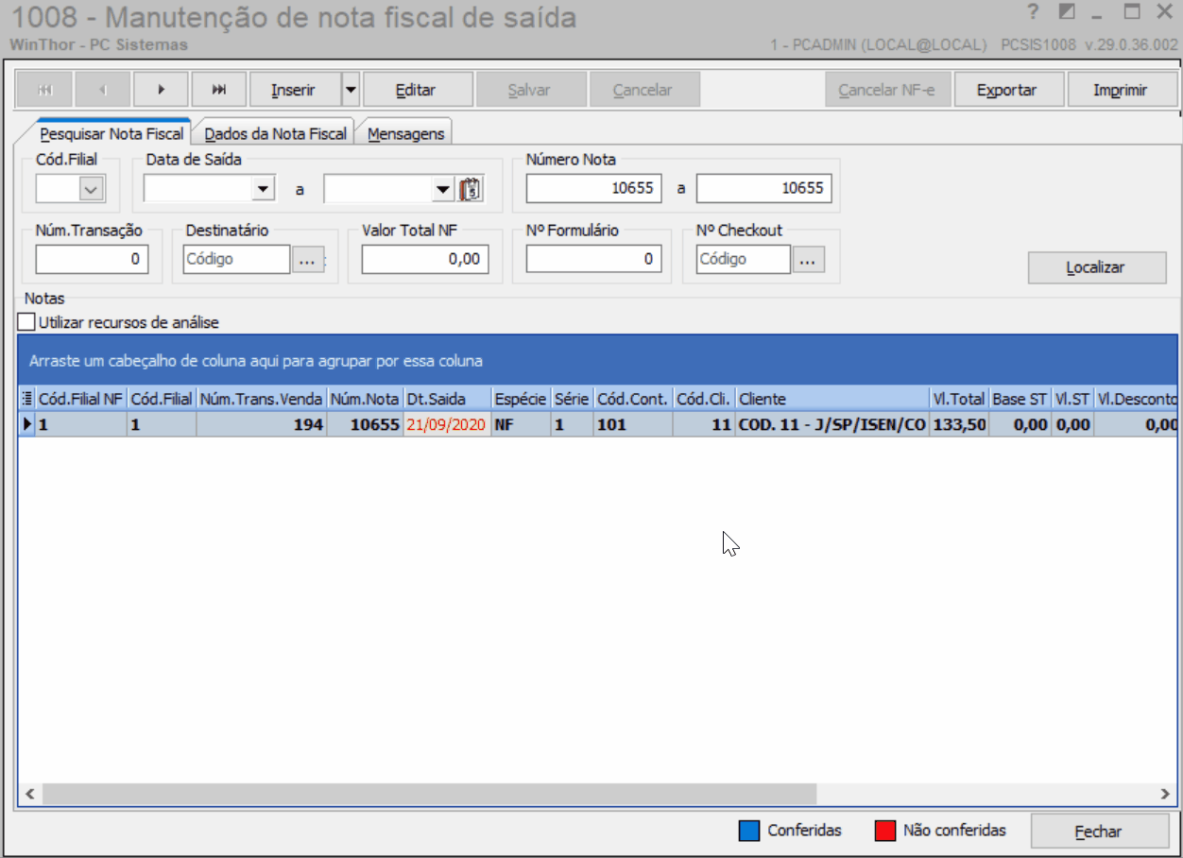Focus the Destinatário Código field
This screenshot has height=858, width=1183.
click(236, 259)
